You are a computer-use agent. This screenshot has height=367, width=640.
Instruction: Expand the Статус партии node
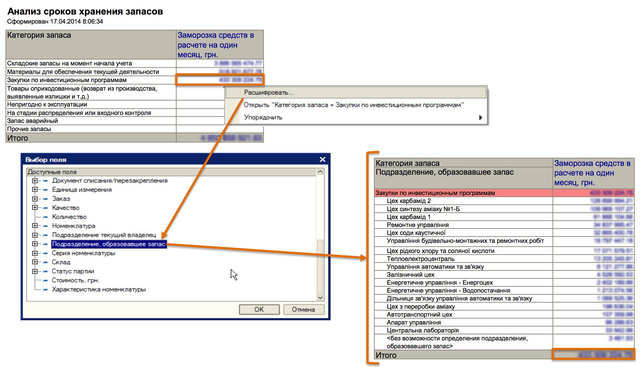[x=35, y=271]
